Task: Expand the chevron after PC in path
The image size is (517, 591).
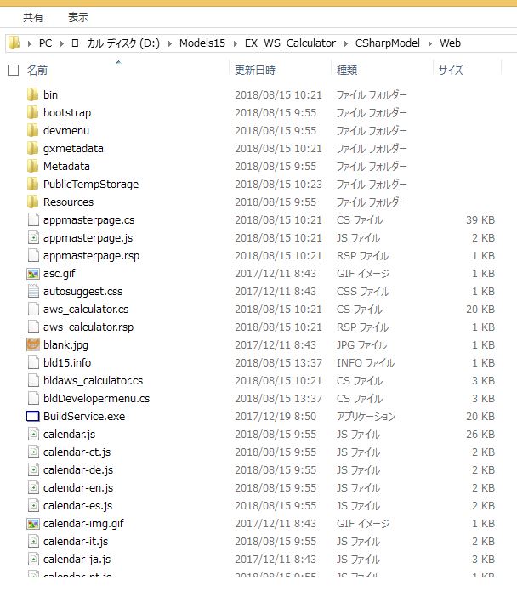Action: click(61, 43)
